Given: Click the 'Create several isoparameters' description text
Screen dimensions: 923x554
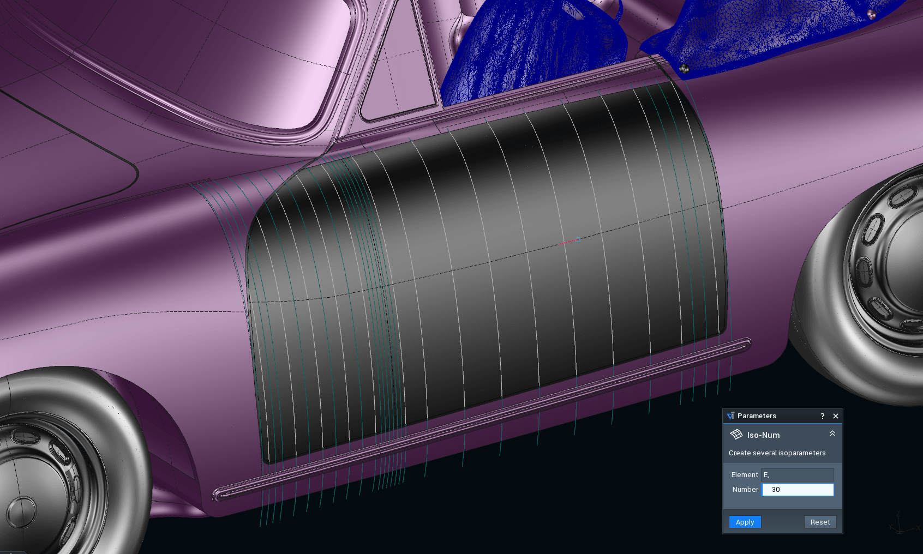Looking at the screenshot, I should pos(777,453).
